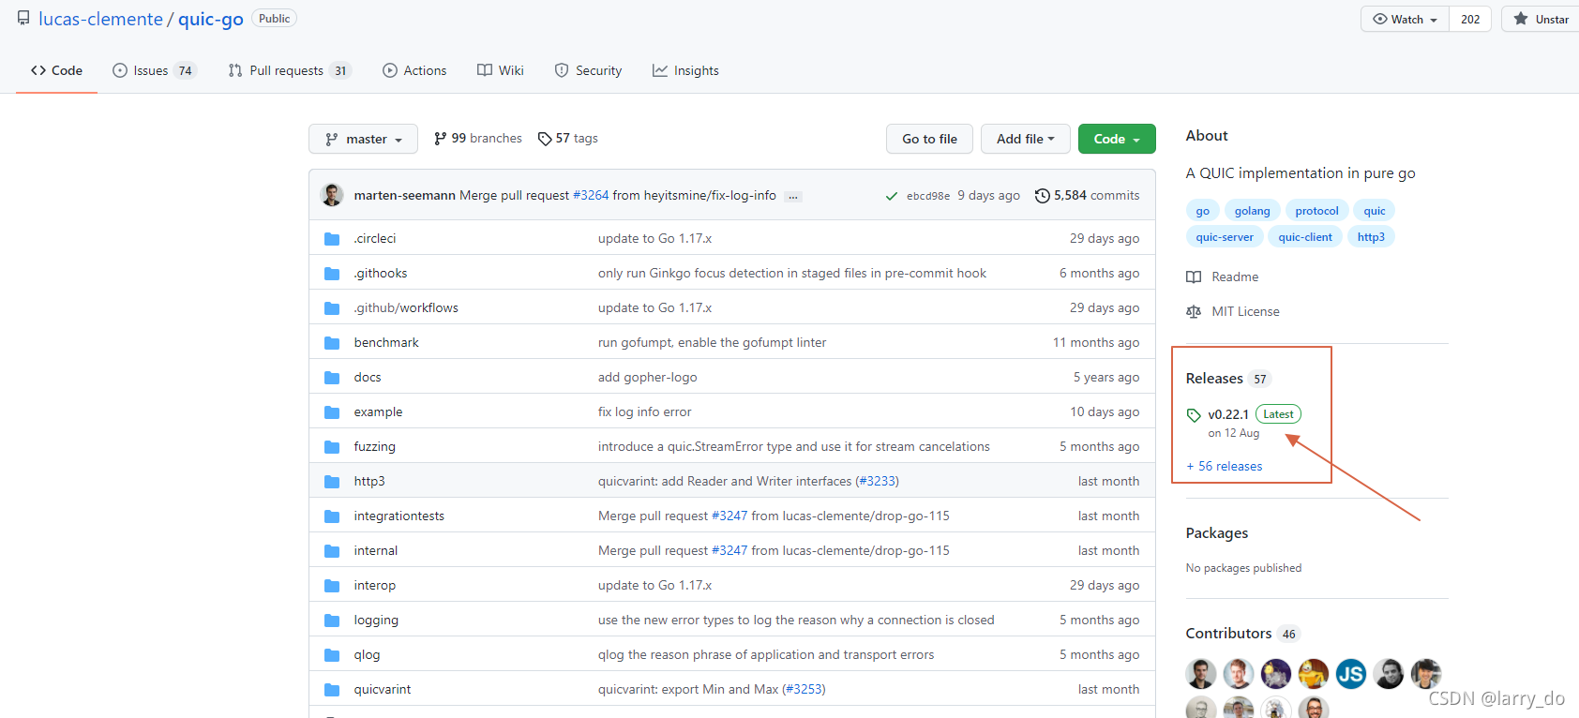Click the quic-server topic tag

1225,237
